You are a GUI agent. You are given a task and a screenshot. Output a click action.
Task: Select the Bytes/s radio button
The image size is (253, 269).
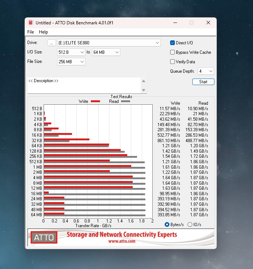tap(167, 225)
